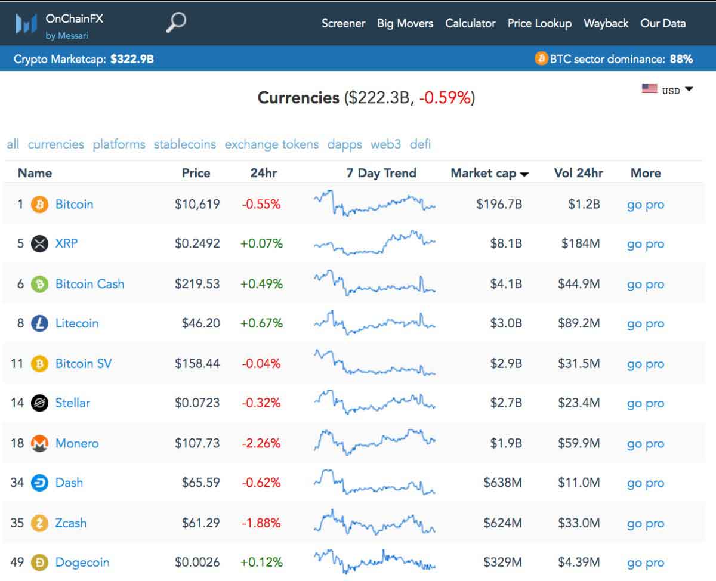716x581 pixels.
Task: Show 'exchange tokens' category
Action: [271, 144]
